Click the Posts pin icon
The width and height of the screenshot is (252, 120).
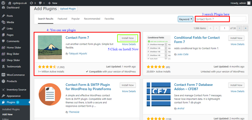click(3, 16)
